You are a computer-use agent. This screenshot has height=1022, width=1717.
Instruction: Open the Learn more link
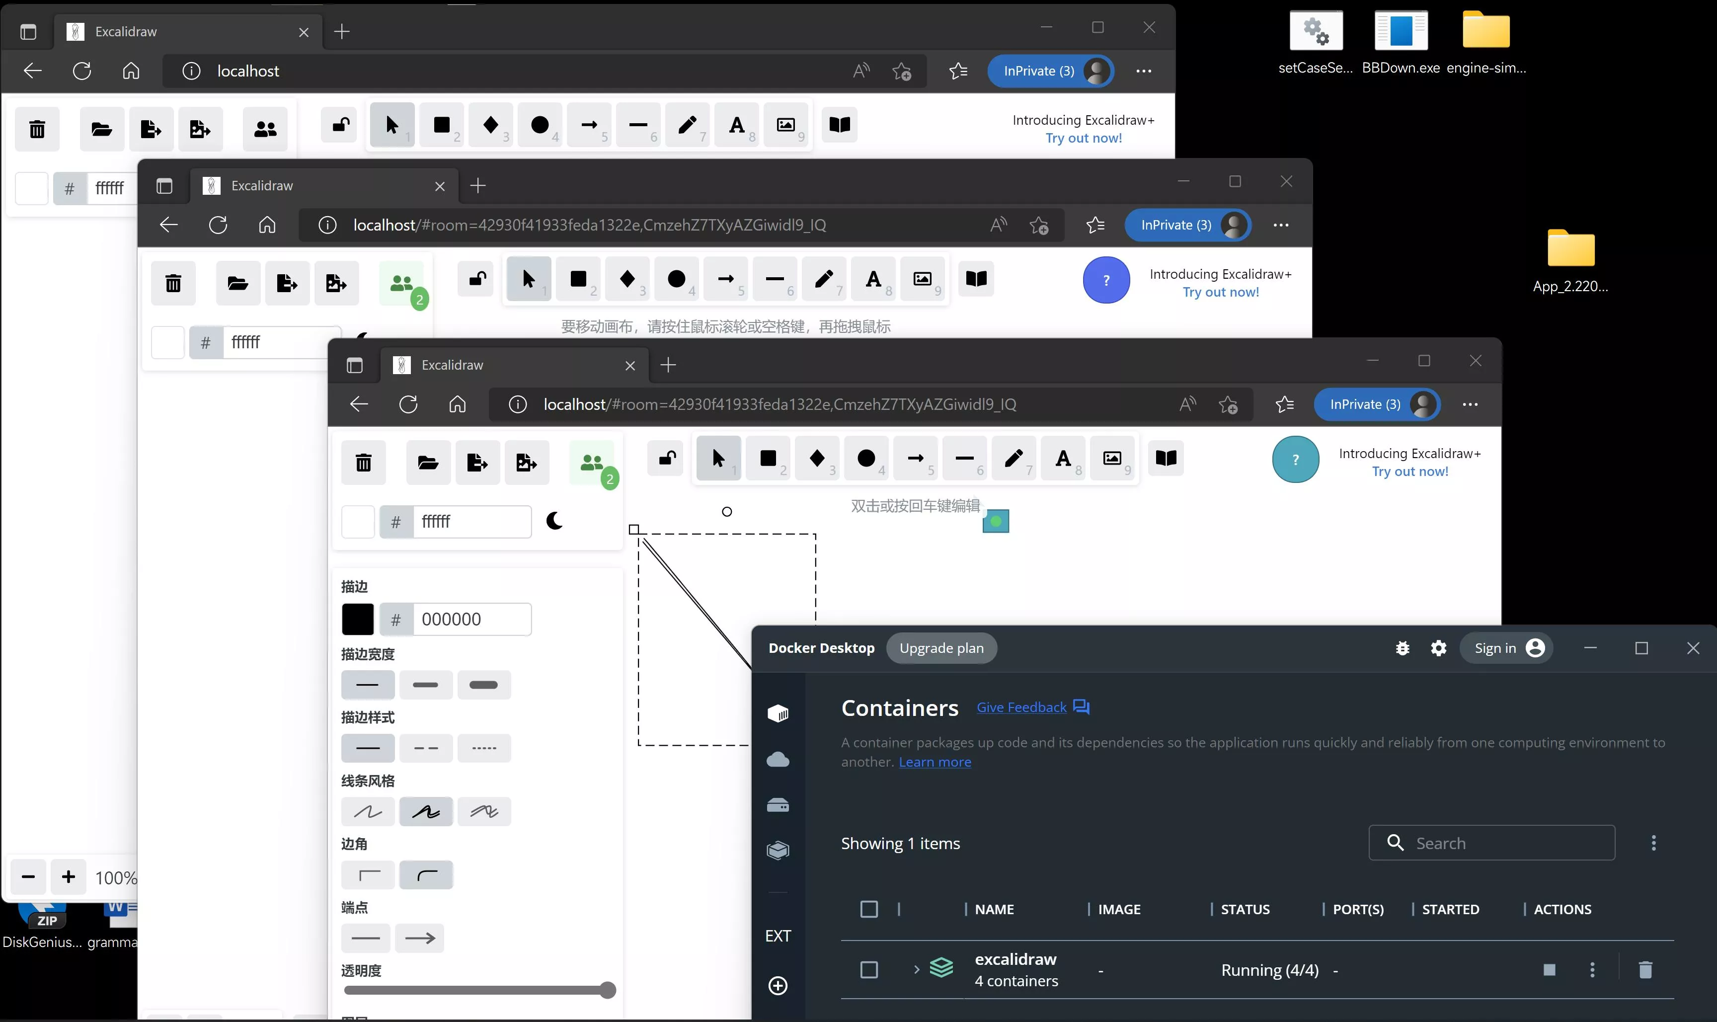click(x=934, y=762)
